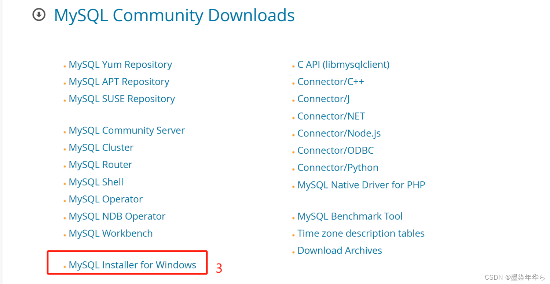
Task: Open the MySQL Community Downloads heading link
Action: coord(174,16)
